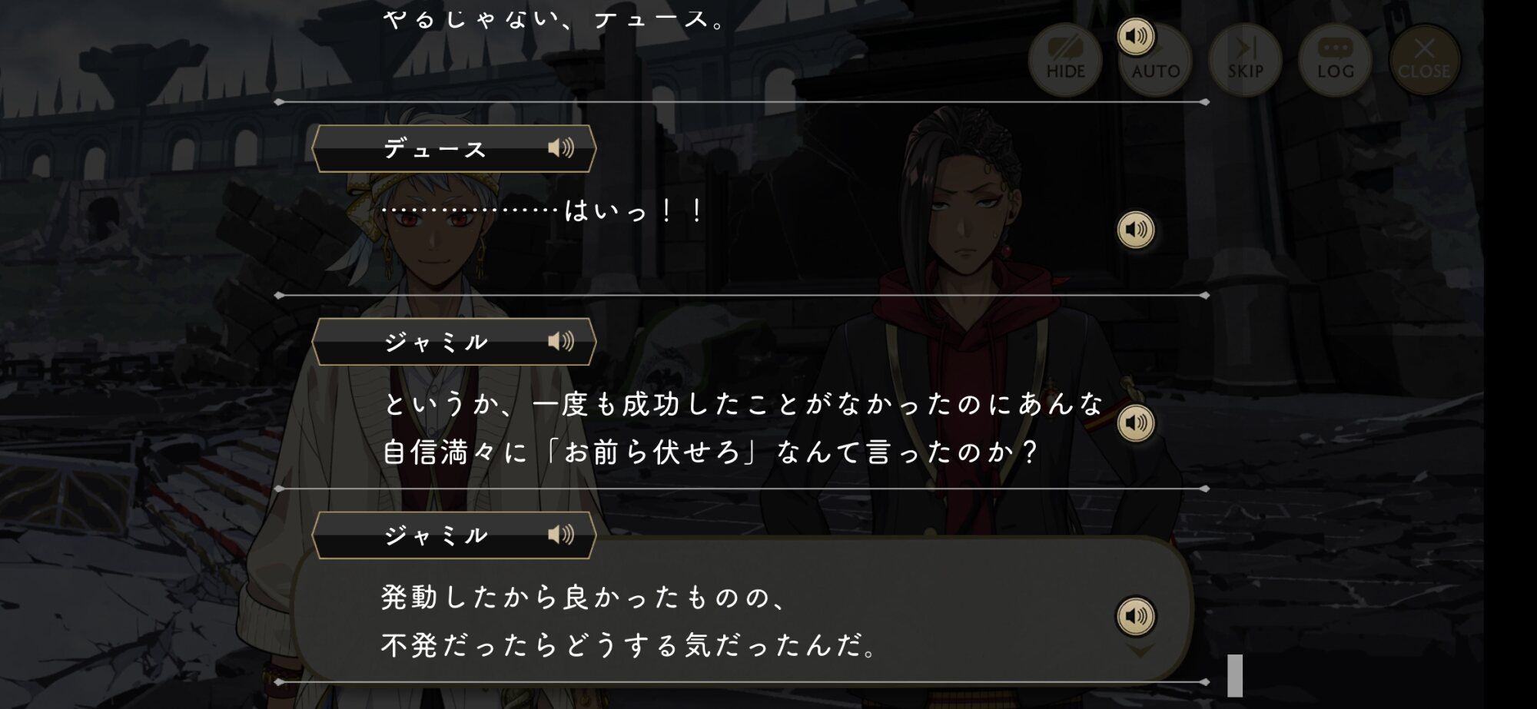Play voice beside second ジャミル name plate
Screen dimensions: 1537x709
(561, 535)
